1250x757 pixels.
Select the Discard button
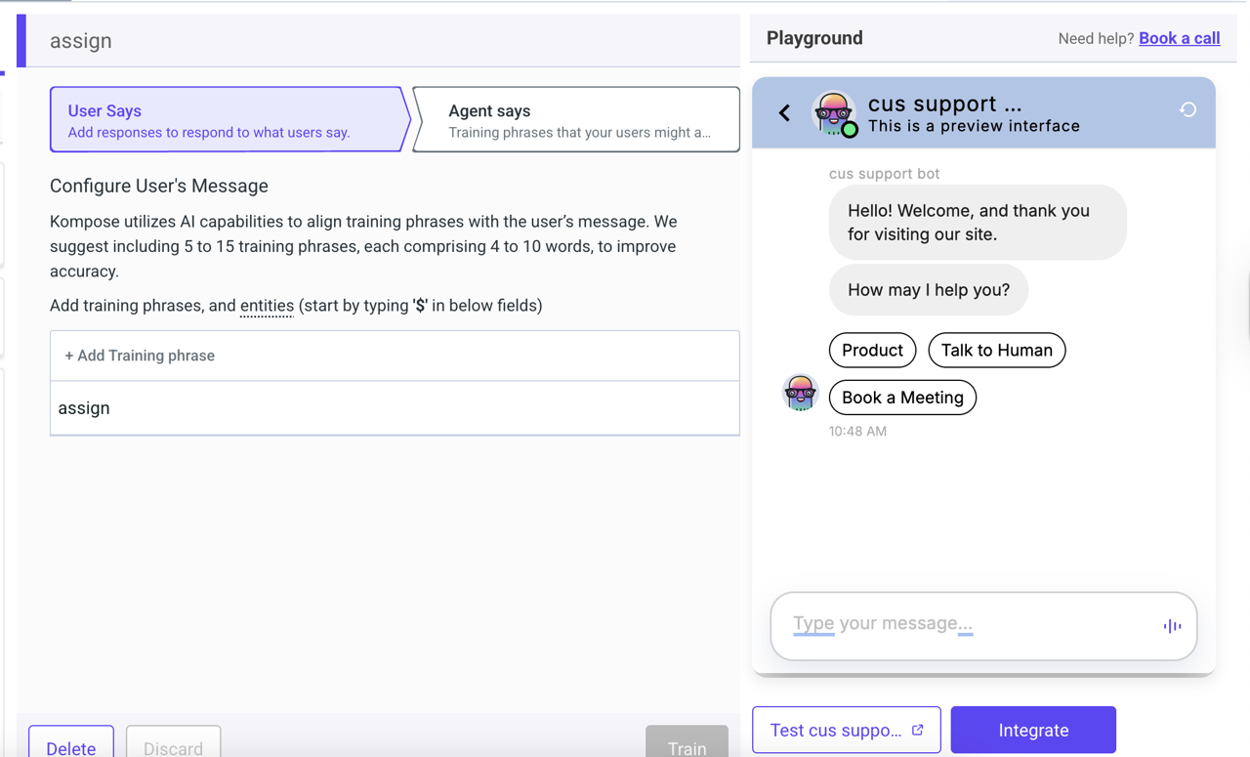173,747
